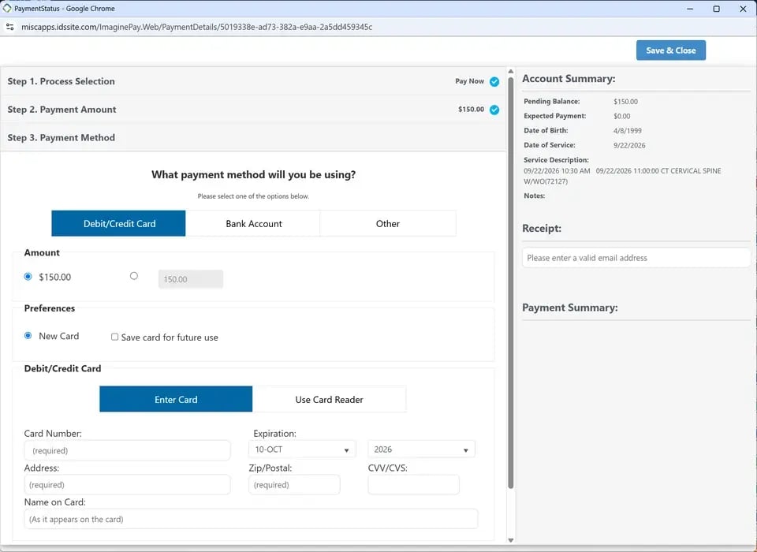Open the expiration month dropdown showing 10-OCT
The image size is (757, 552).
pyautogui.click(x=302, y=449)
